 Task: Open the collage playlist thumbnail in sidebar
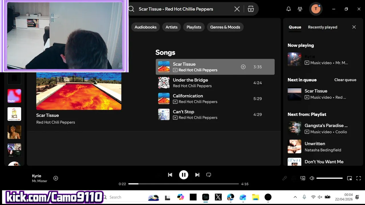14,150
